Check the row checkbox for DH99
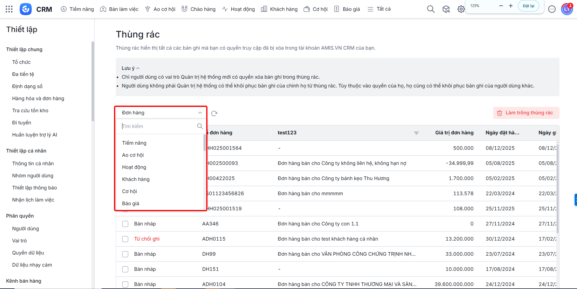This screenshot has width=577, height=289. tap(125, 254)
